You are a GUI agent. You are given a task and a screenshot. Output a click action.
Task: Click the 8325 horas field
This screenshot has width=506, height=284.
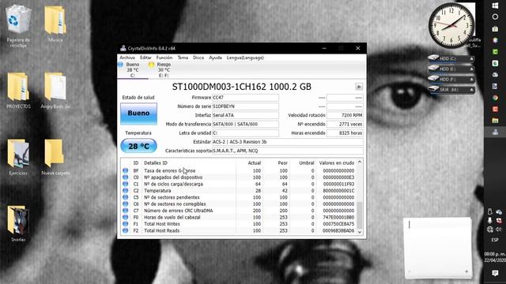(345, 133)
